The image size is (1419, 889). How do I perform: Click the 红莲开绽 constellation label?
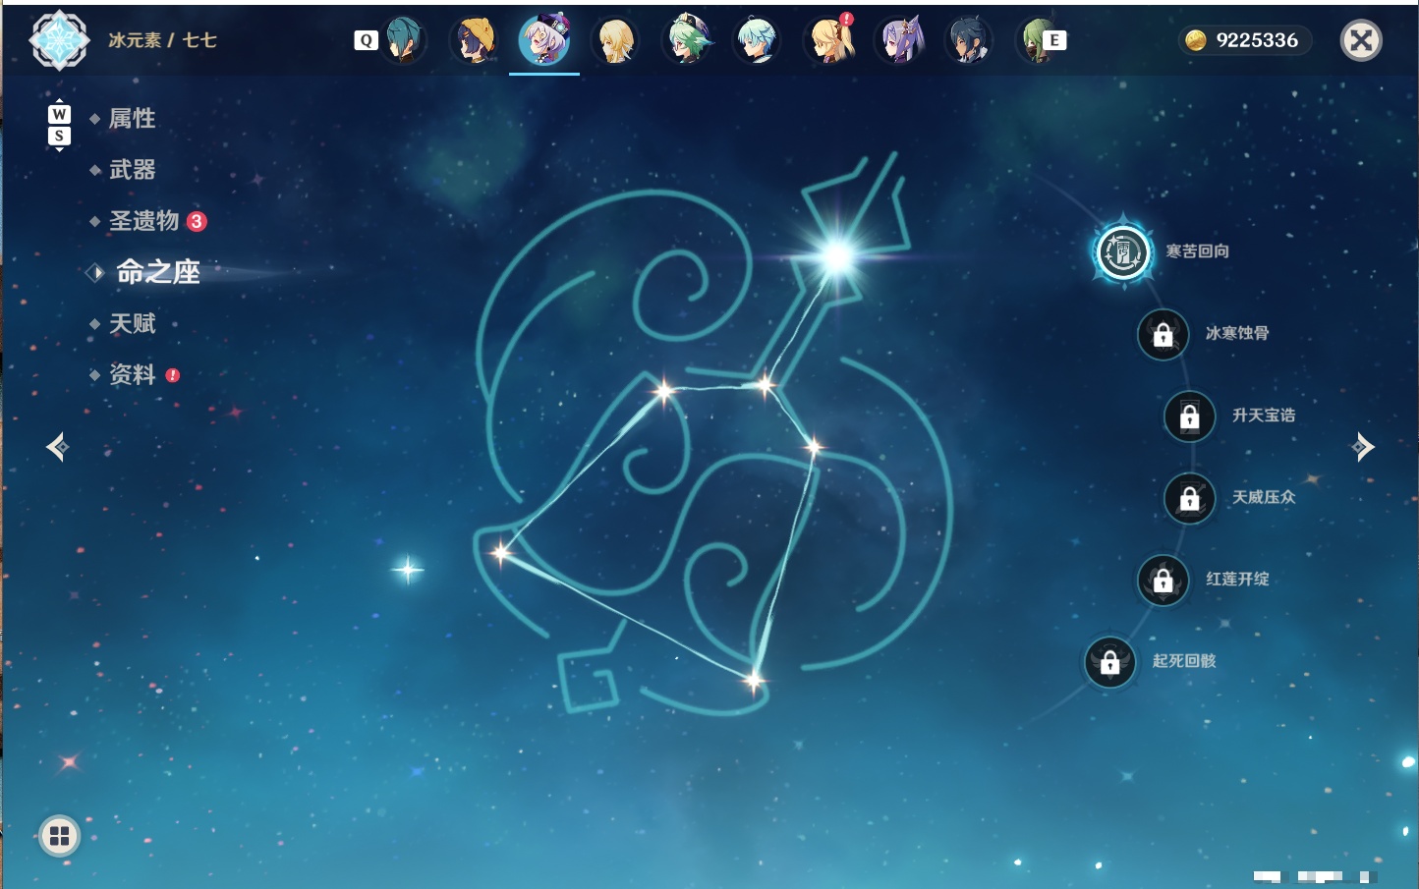pyautogui.click(x=1237, y=580)
